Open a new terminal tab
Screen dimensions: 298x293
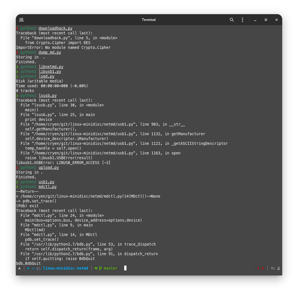21,20
